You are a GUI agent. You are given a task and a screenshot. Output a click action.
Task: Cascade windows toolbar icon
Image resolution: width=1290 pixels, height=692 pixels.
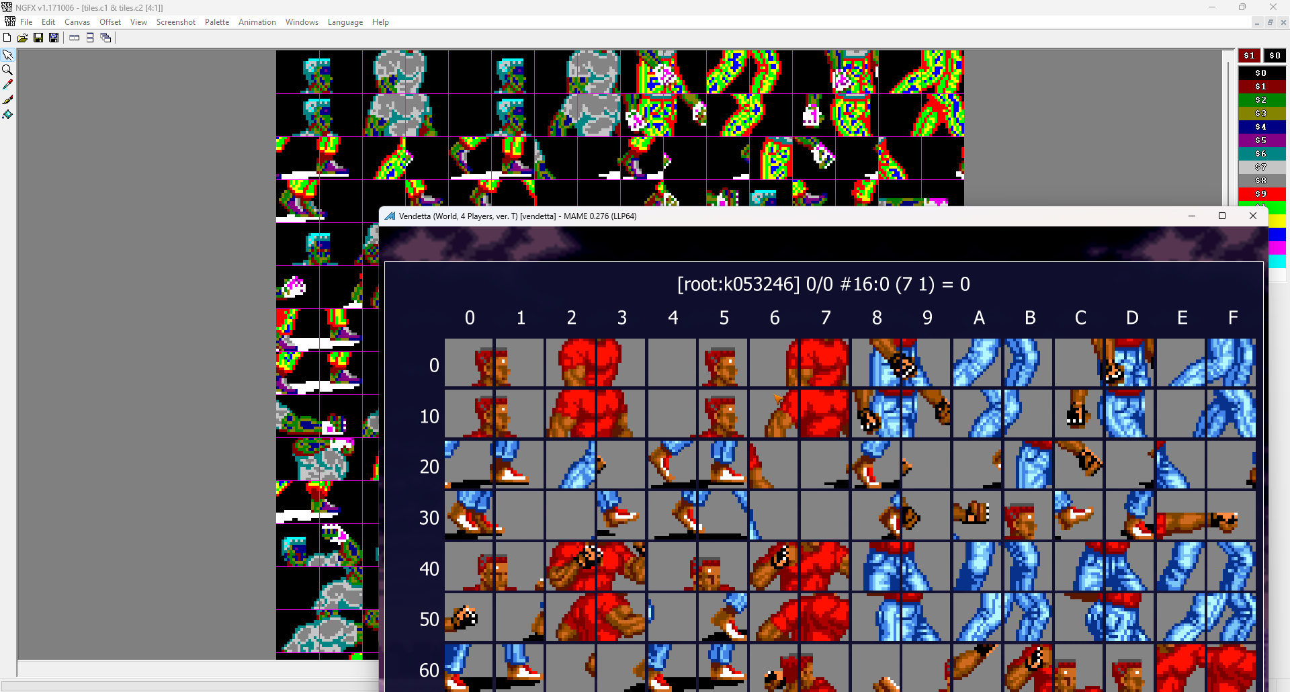tap(105, 38)
